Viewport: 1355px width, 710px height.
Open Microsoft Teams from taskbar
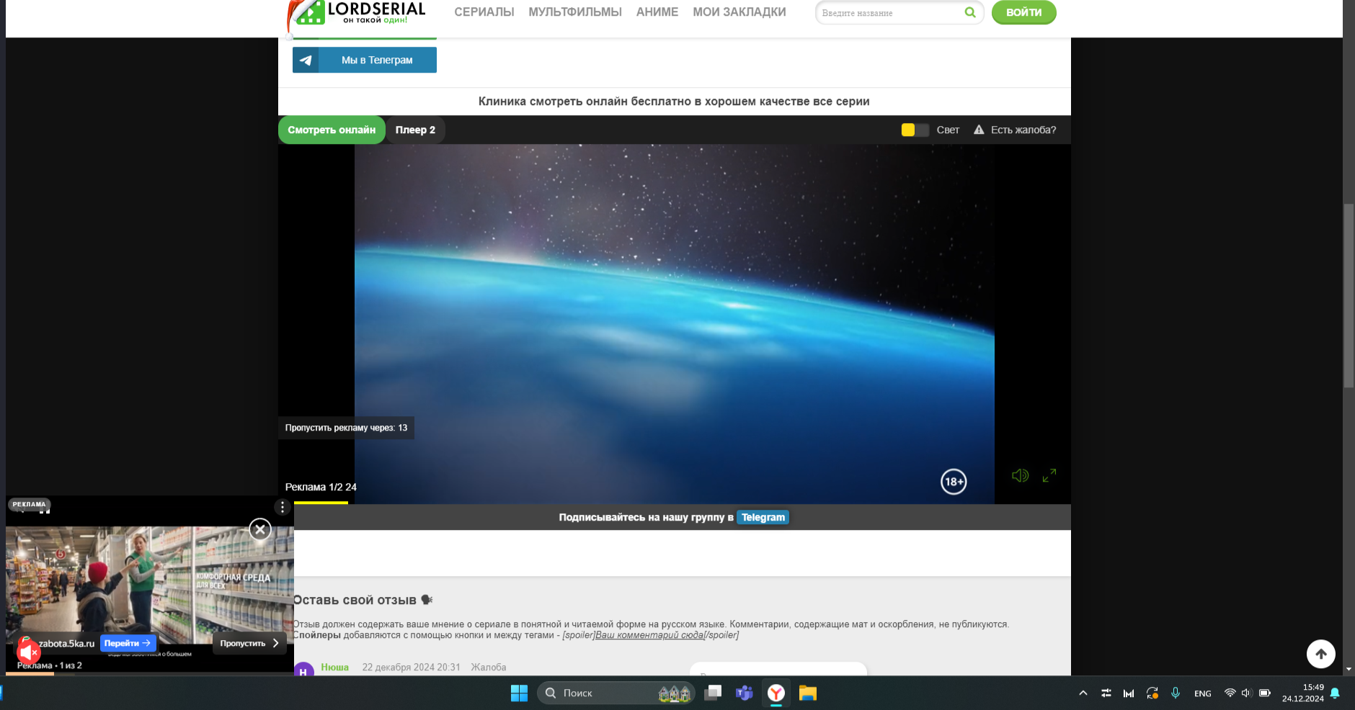pyautogui.click(x=745, y=693)
